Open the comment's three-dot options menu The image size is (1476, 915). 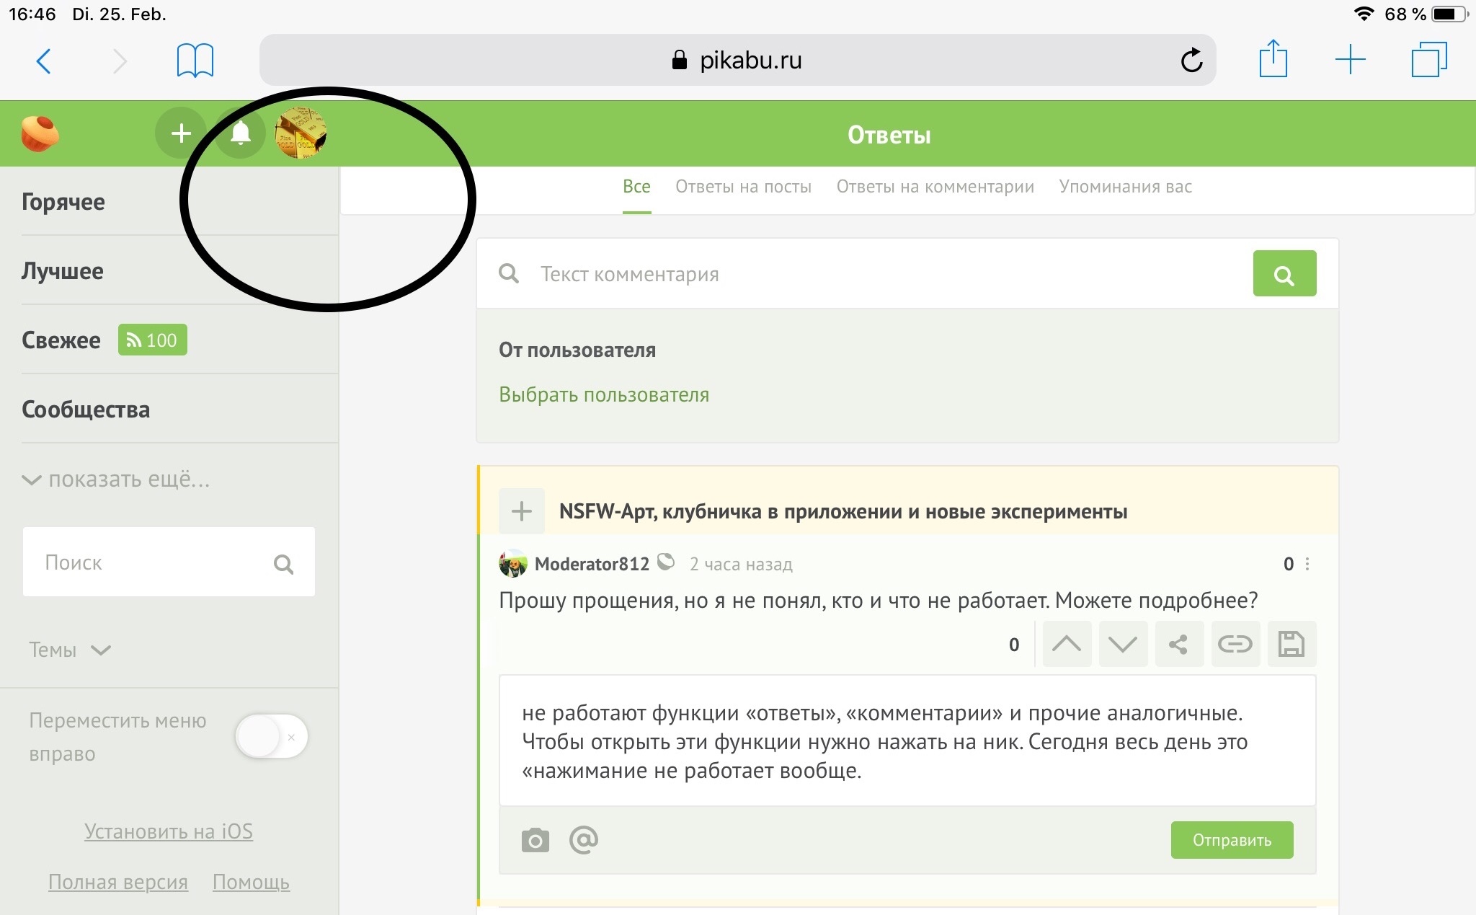(x=1307, y=564)
